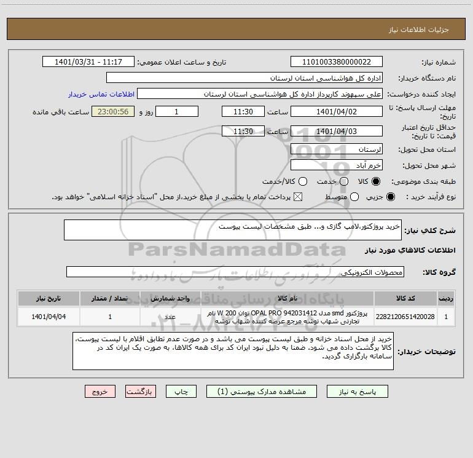This screenshot has height=458, width=473.
Task: Click the جزئیات اطلاعات نیاز header title
Action: pyautogui.click(x=419, y=30)
